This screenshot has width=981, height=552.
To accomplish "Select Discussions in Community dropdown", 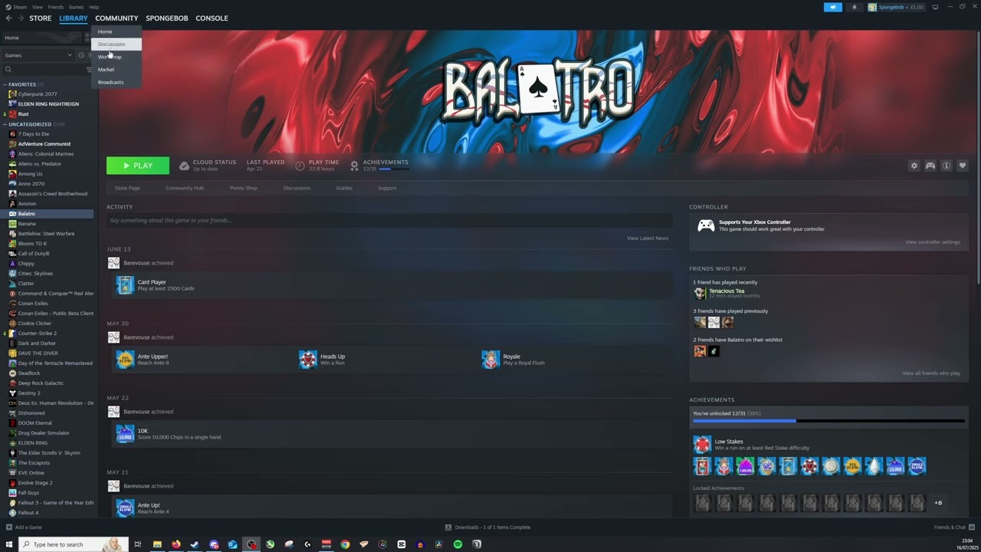I will [116, 44].
